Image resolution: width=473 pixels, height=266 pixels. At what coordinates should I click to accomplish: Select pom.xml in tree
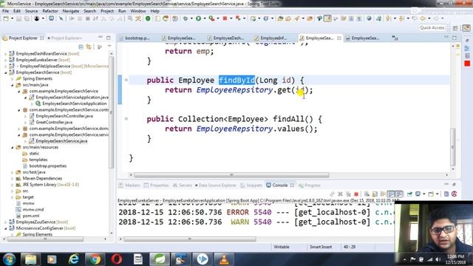31,216
